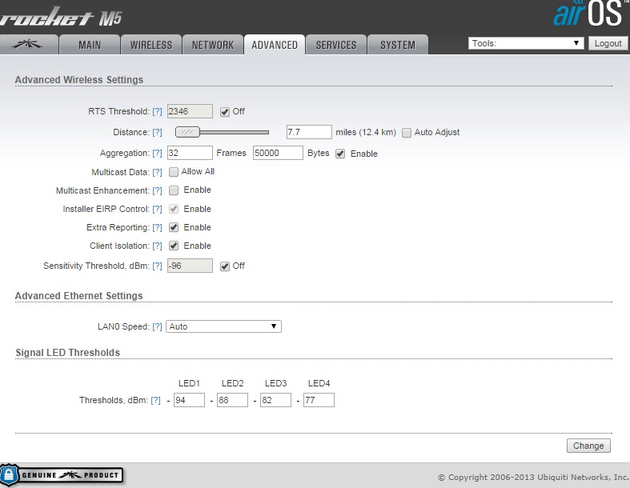
Task: Click the Logout button
Action: pyautogui.click(x=608, y=43)
